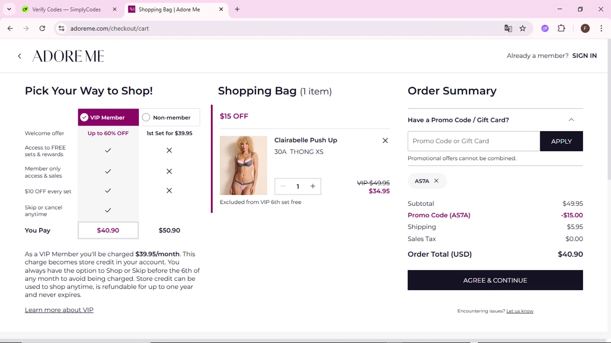Collapse the Have a Promo Code section
The height and width of the screenshot is (343, 611).
coord(571,120)
